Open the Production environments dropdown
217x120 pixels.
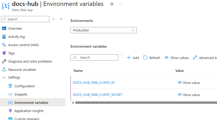pos(104,30)
